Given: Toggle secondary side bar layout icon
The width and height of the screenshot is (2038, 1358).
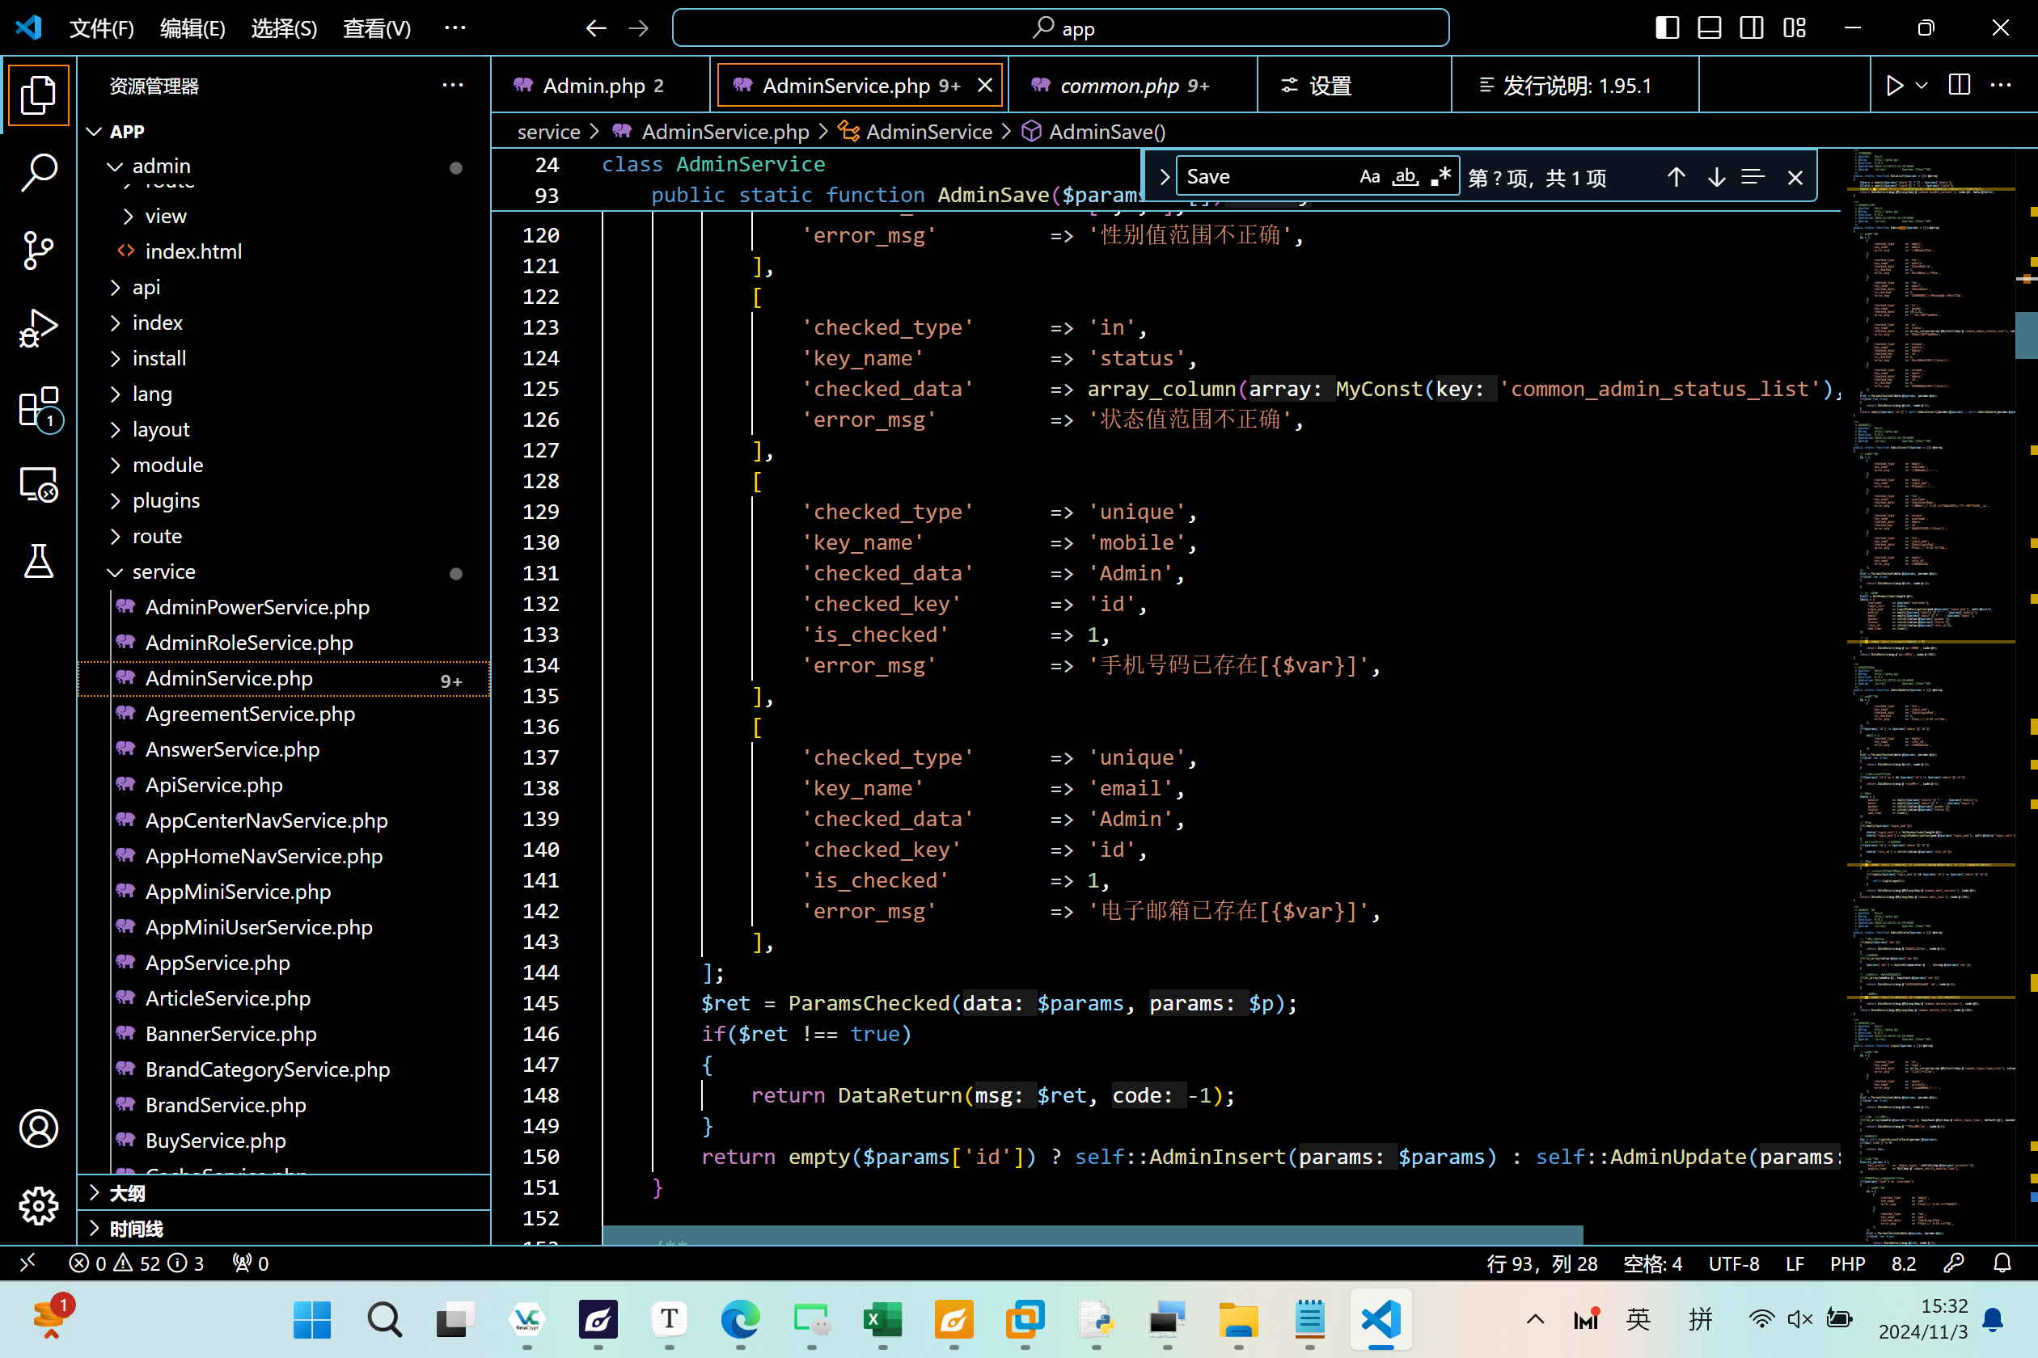Looking at the screenshot, I should [1751, 28].
